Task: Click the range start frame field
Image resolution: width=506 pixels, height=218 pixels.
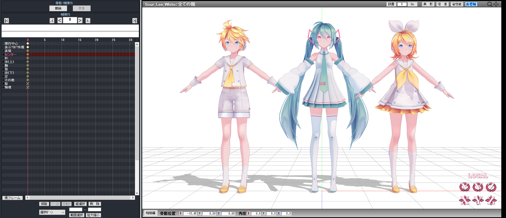Action: click(76, 209)
